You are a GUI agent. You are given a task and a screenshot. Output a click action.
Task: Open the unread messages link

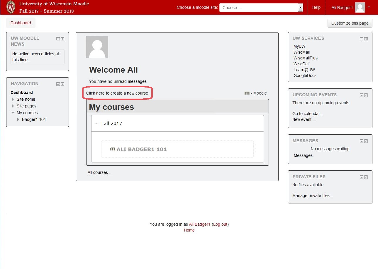point(137,81)
